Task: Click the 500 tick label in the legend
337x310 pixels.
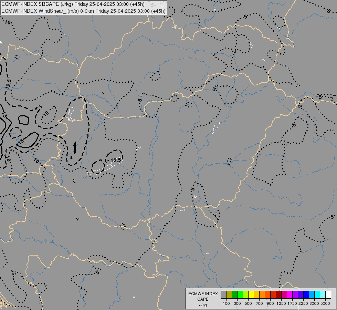Action: 248,303
